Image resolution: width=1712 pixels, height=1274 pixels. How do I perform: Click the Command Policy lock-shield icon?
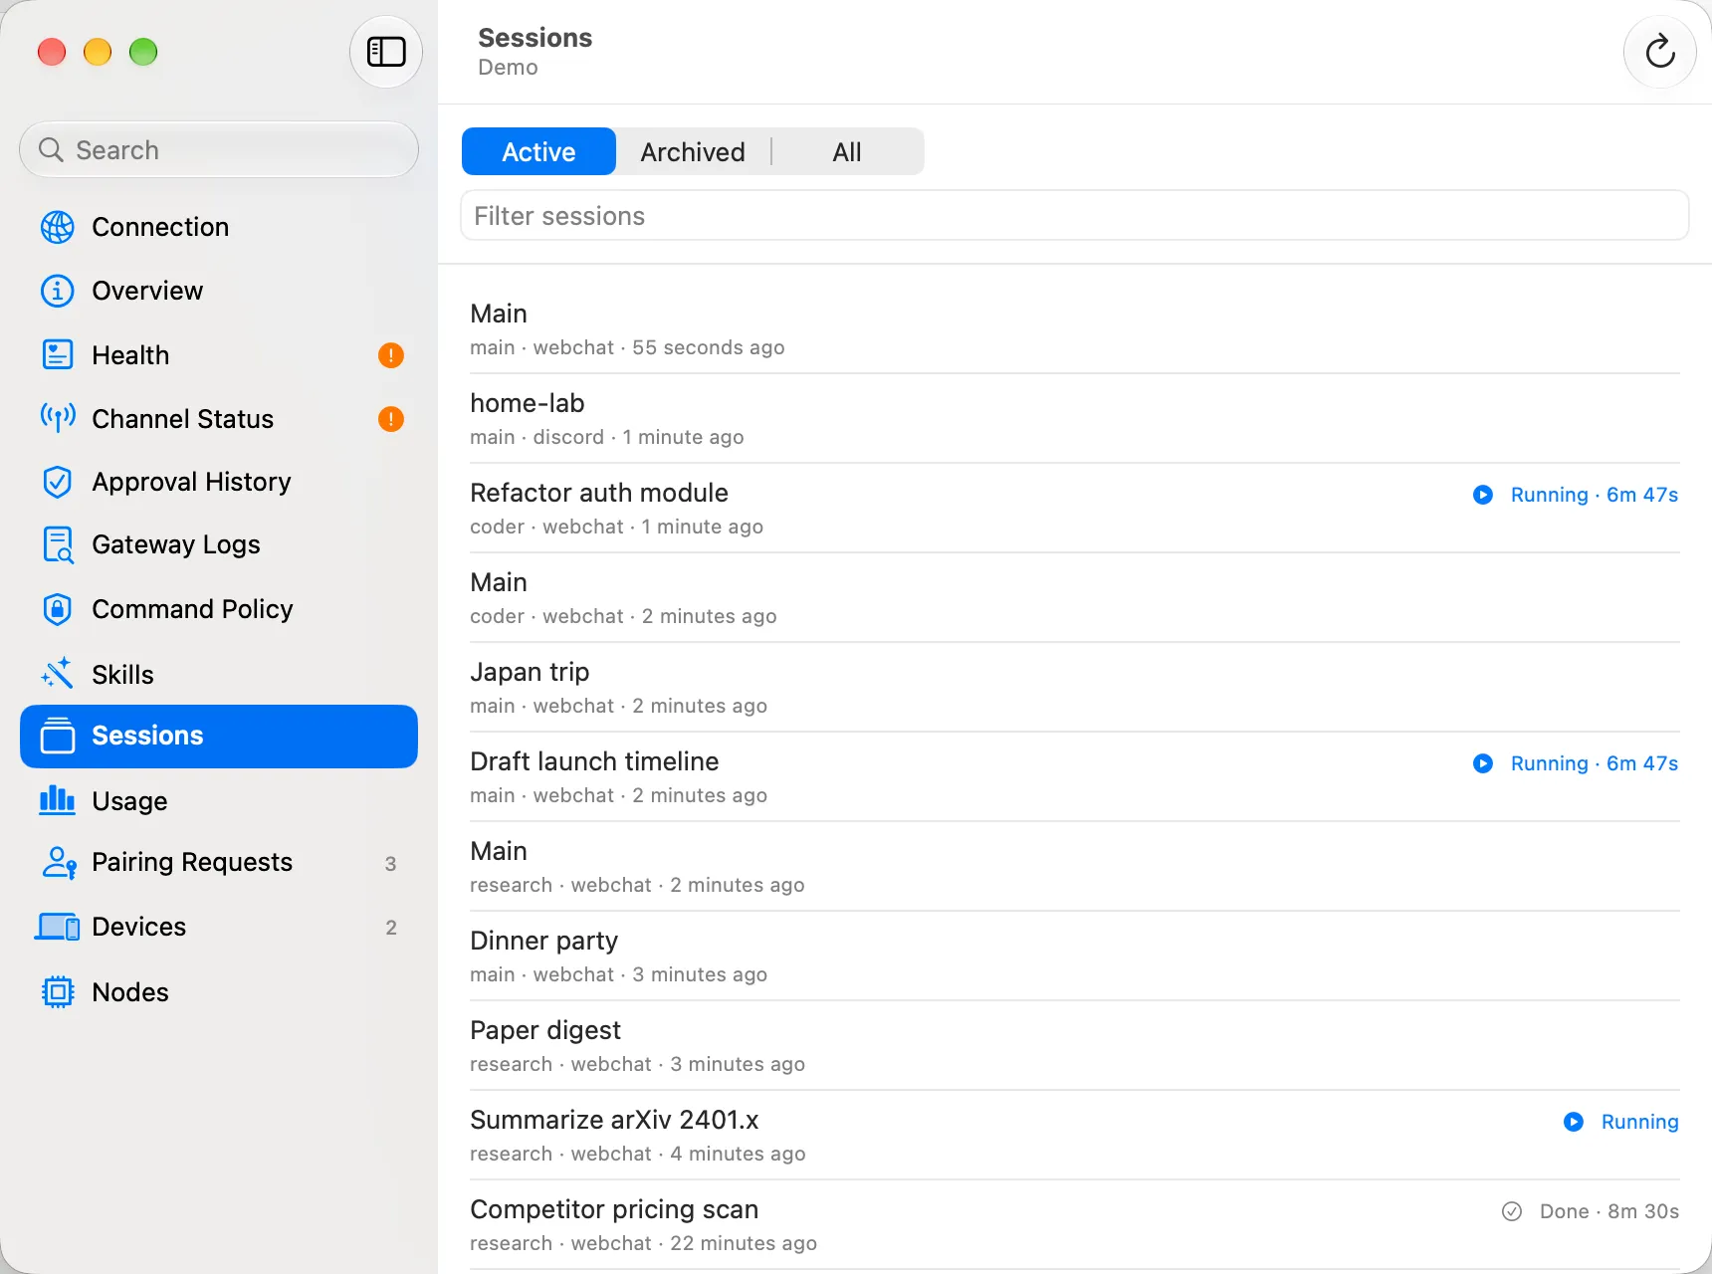(58, 609)
